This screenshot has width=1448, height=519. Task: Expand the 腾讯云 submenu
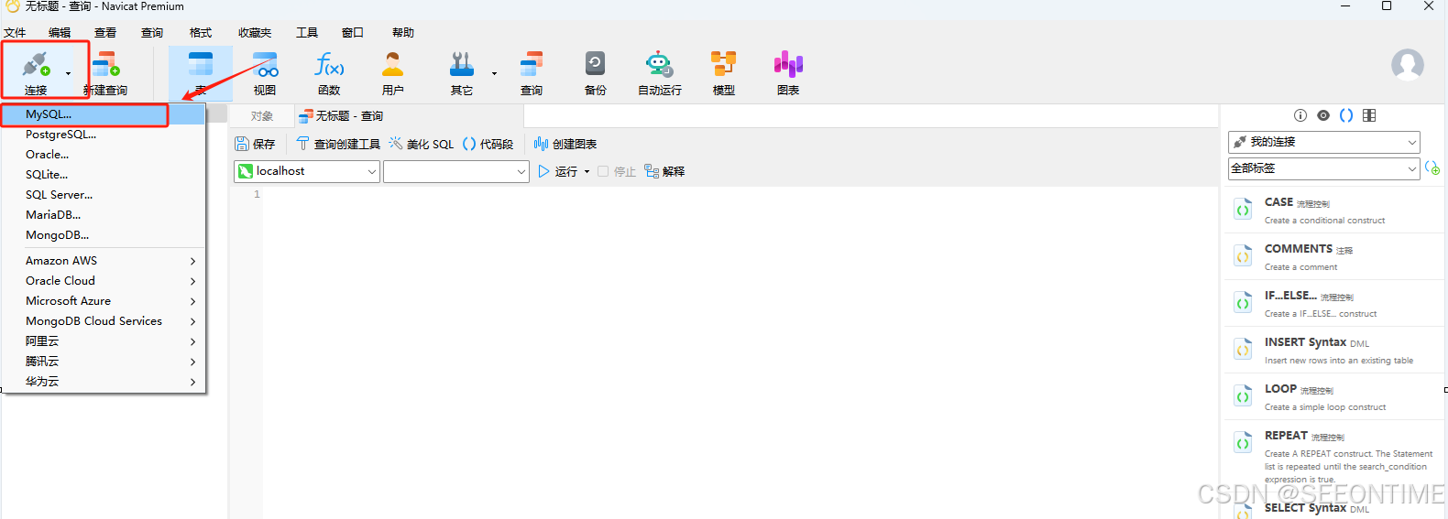pos(104,362)
